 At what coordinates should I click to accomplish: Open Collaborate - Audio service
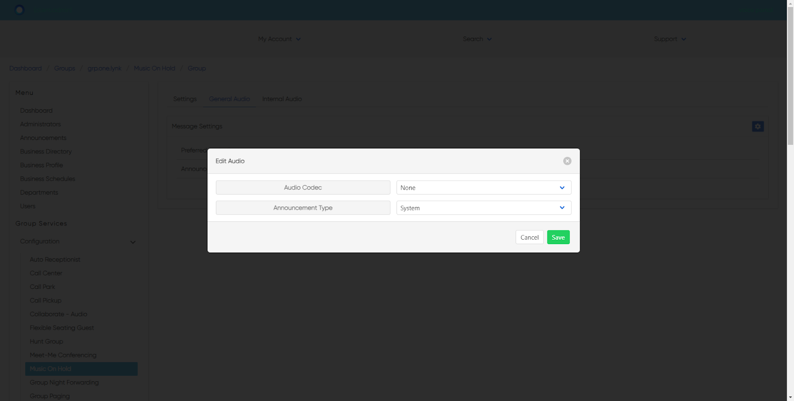coord(59,314)
